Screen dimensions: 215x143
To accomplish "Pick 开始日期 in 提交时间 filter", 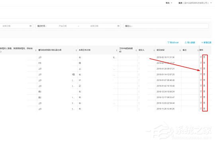I will [x=63, y=26].
